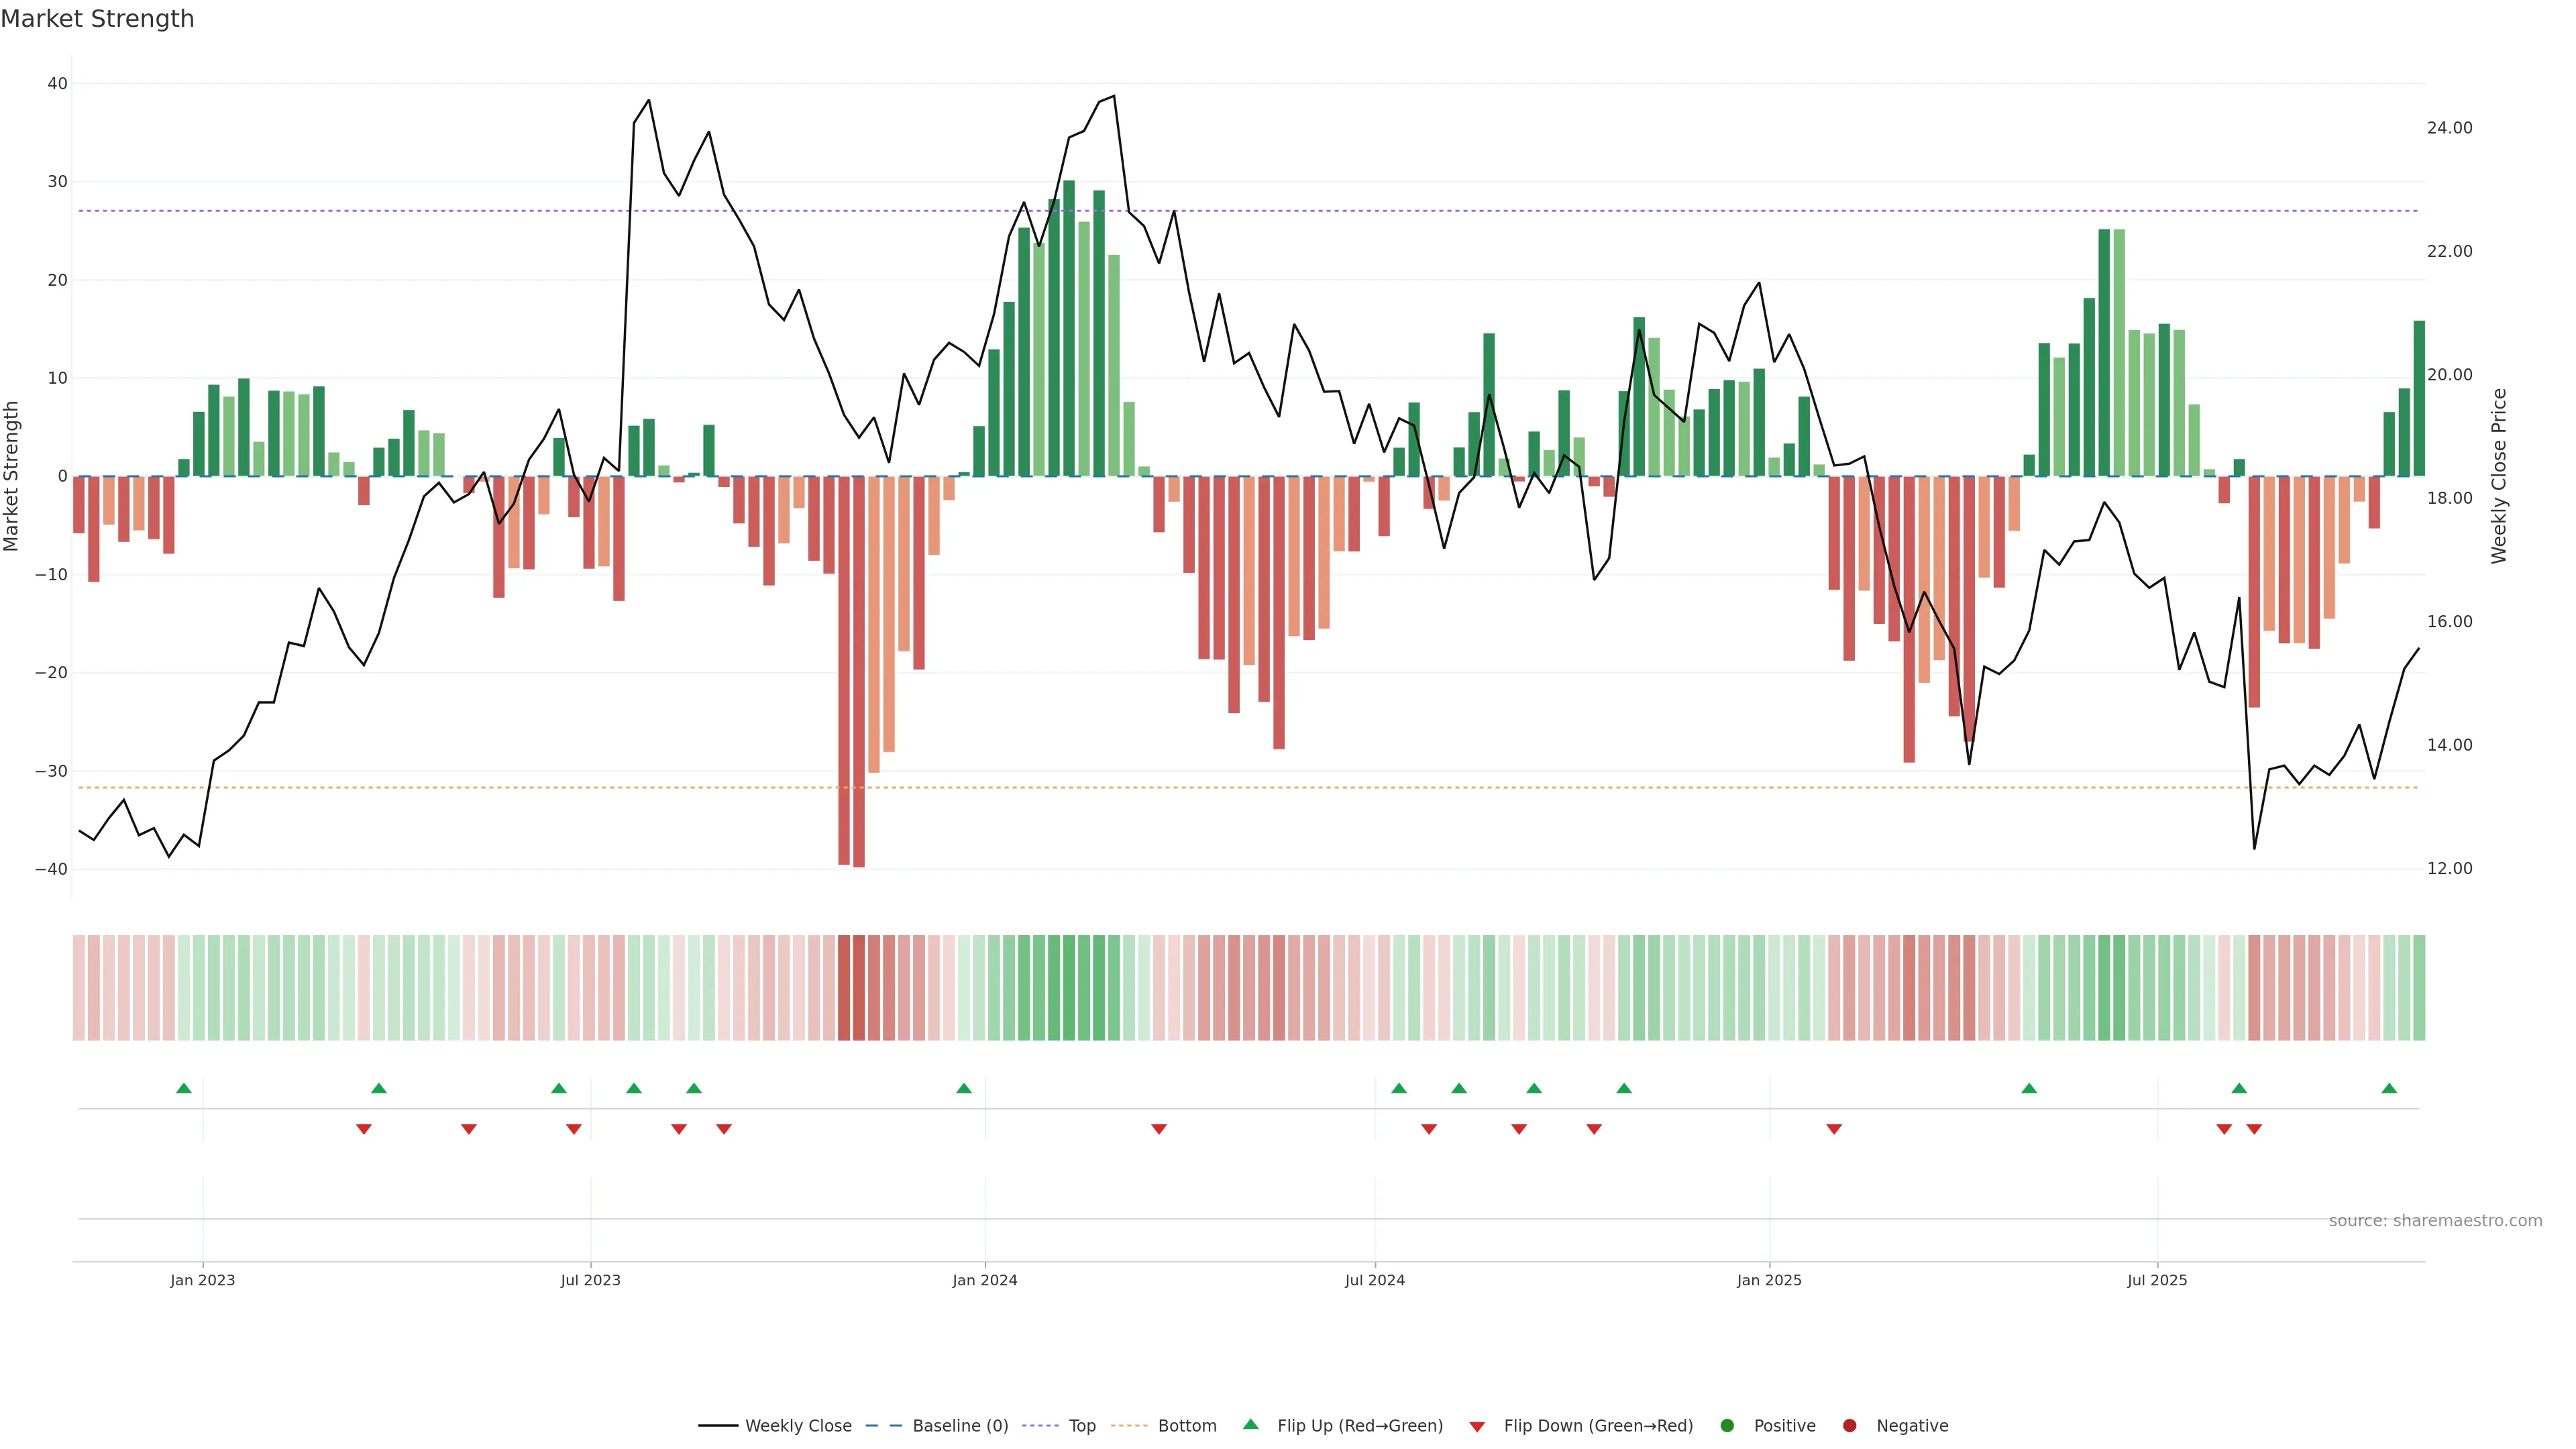This screenshot has height=1449, width=2576.
Task: Click the Negative red circle legend icon
Action: coord(1849,1426)
